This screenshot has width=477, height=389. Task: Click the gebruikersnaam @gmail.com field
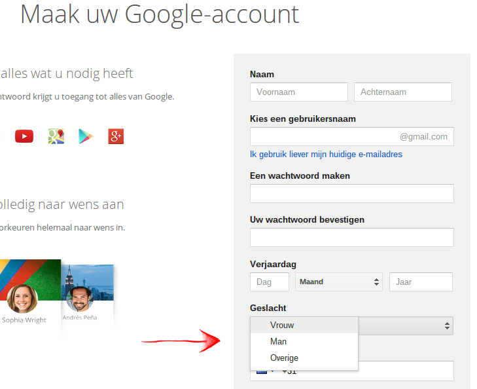(x=351, y=136)
